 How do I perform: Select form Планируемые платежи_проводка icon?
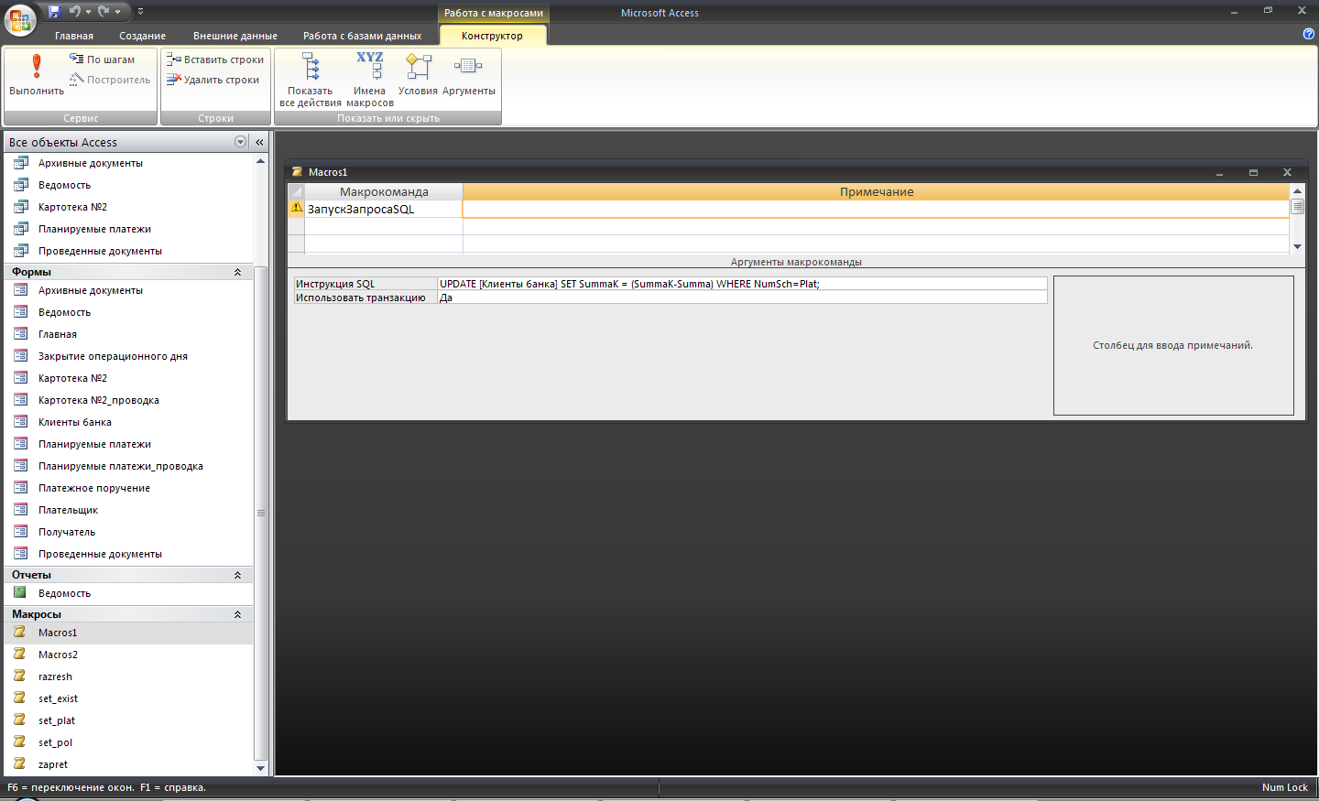21,466
